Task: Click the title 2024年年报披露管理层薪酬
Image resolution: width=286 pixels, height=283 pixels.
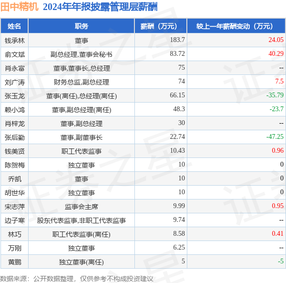Action: 100,7
